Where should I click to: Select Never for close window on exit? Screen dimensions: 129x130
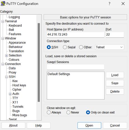pos(68,112)
